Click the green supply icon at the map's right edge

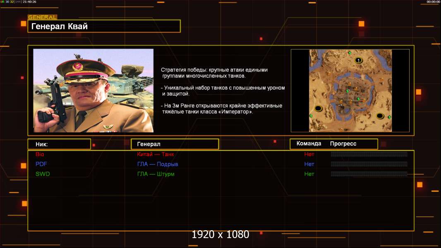click(390, 117)
